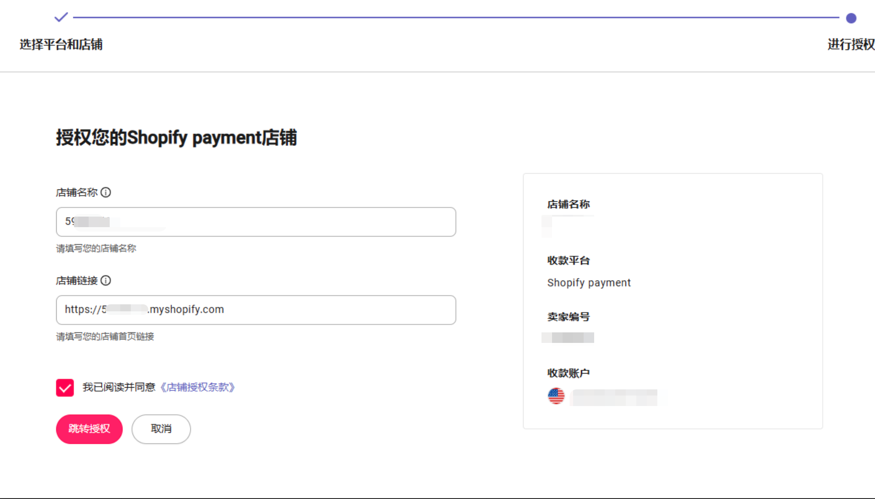The width and height of the screenshot is (875, 499).
Task: Click the info icon beside 店铺链接
Action: click(x=106, y=281)
